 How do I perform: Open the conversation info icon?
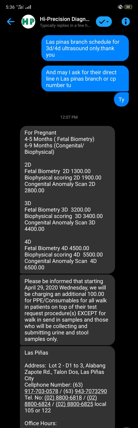tap(125, 22)
